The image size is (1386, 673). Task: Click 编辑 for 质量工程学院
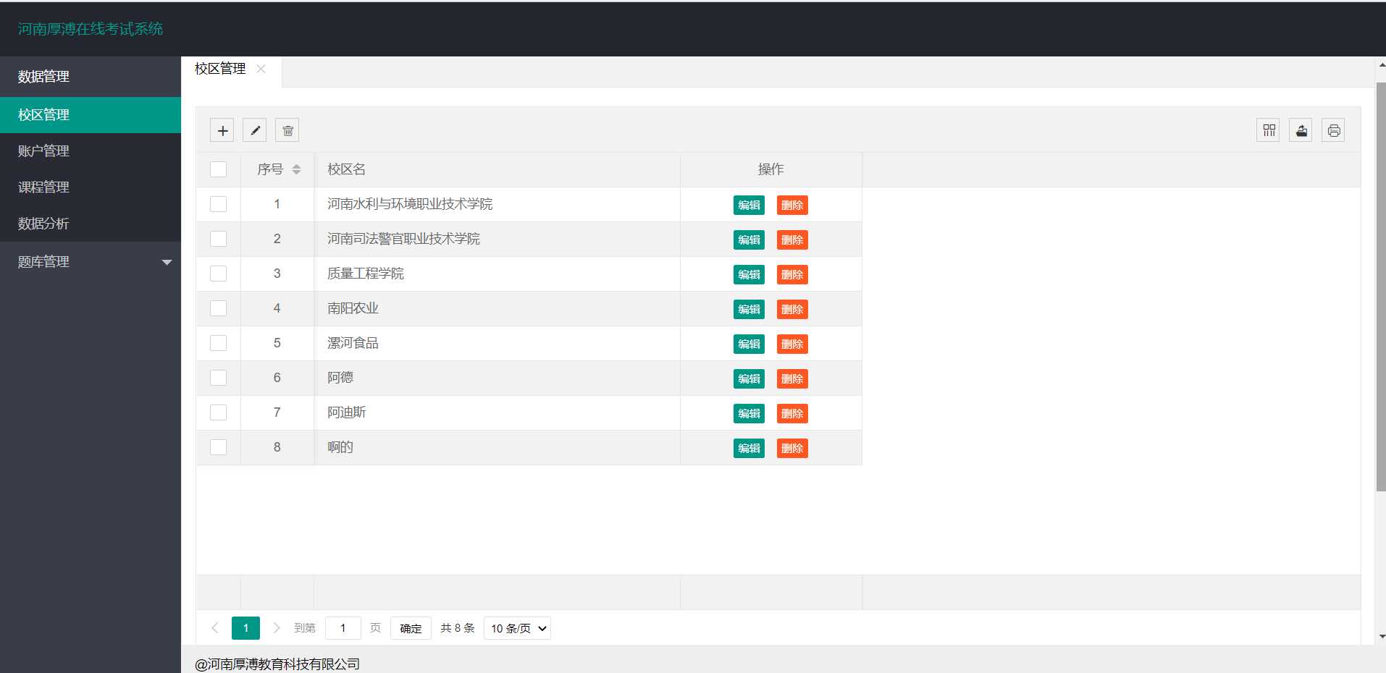(x=749, y=274)
